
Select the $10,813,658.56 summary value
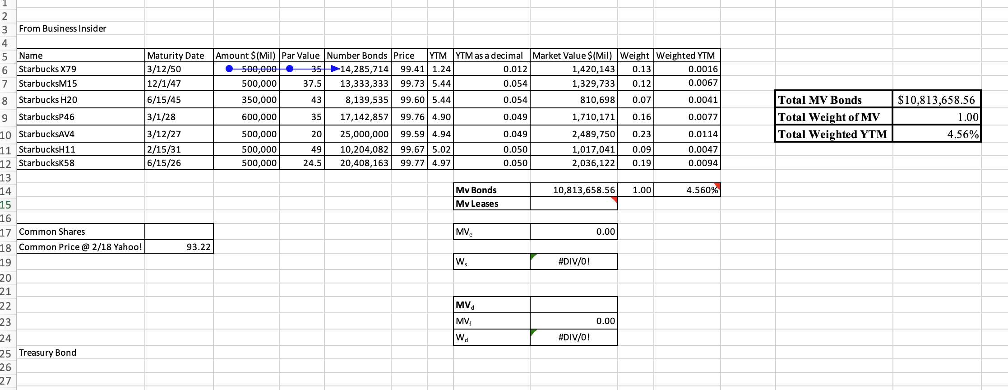pyautogui.click(x=936, y=100)
